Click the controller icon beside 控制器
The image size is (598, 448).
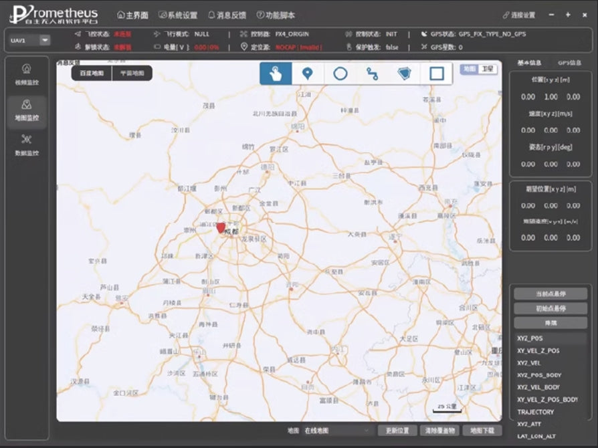pos(243,34)
